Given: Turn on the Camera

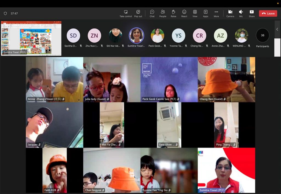Looking at the screenshot, I should 230,14.
